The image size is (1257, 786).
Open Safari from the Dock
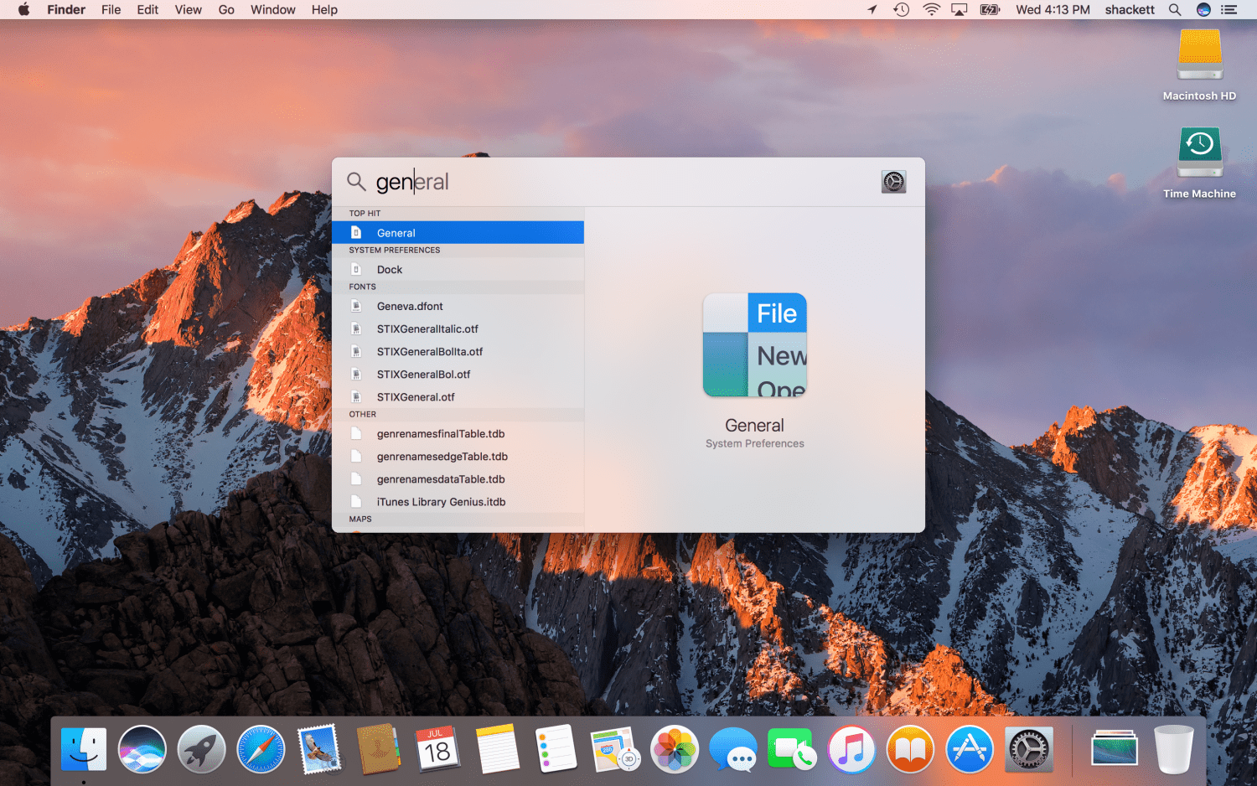[261, 749]
